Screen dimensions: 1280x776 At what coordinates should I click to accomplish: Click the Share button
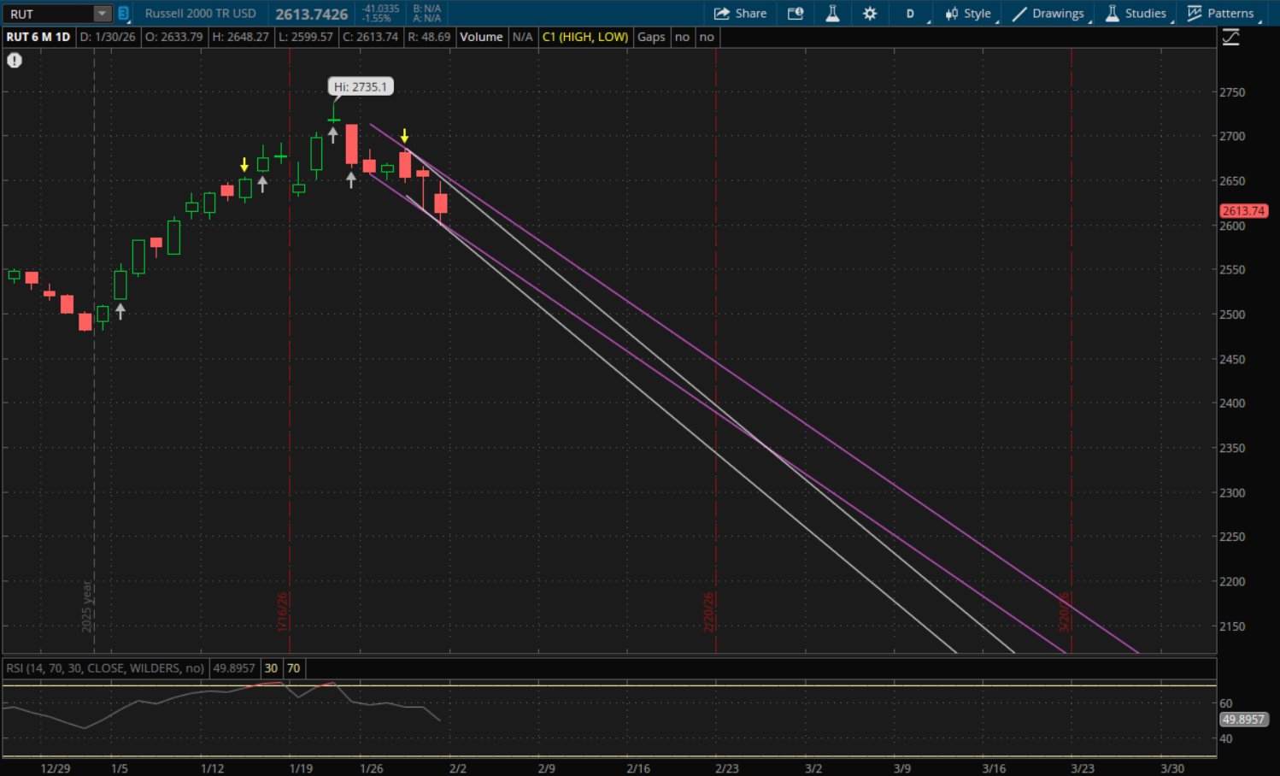click(740, 14)
